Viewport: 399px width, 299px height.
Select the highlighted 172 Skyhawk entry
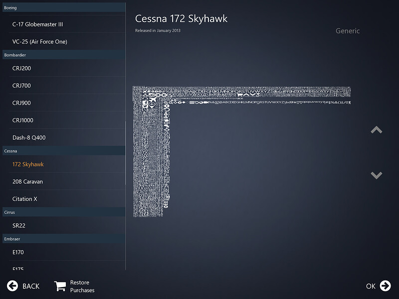pos(67,164)
